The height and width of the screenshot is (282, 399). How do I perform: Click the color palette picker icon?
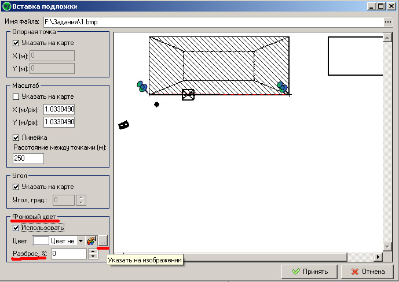[91, 241]
